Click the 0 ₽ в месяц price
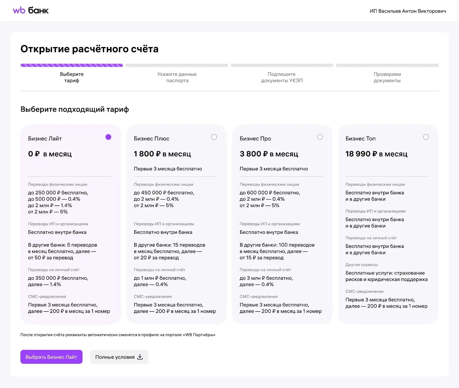Viewport: 459px width, 388px height. pyautogui.click(x=50, y=154)
